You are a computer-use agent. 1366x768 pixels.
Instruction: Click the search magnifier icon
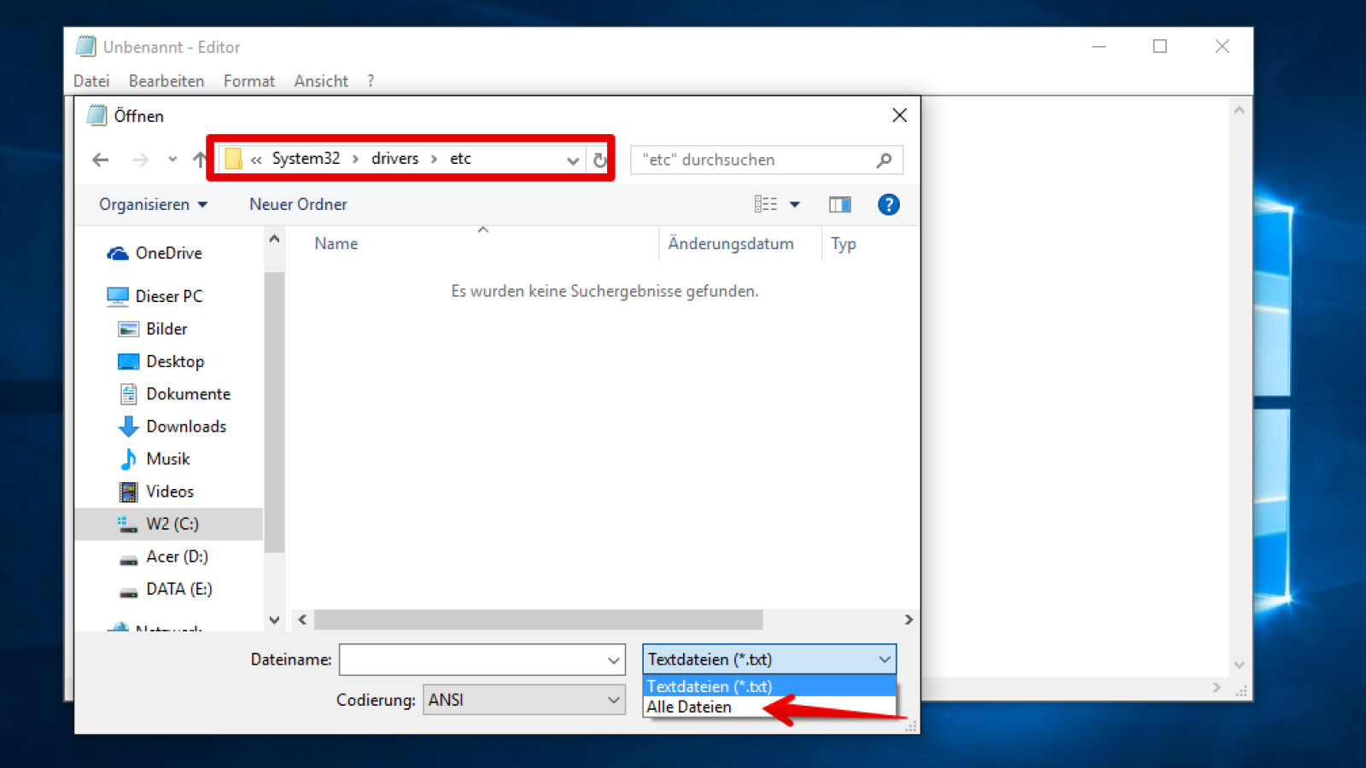[884, 160]
